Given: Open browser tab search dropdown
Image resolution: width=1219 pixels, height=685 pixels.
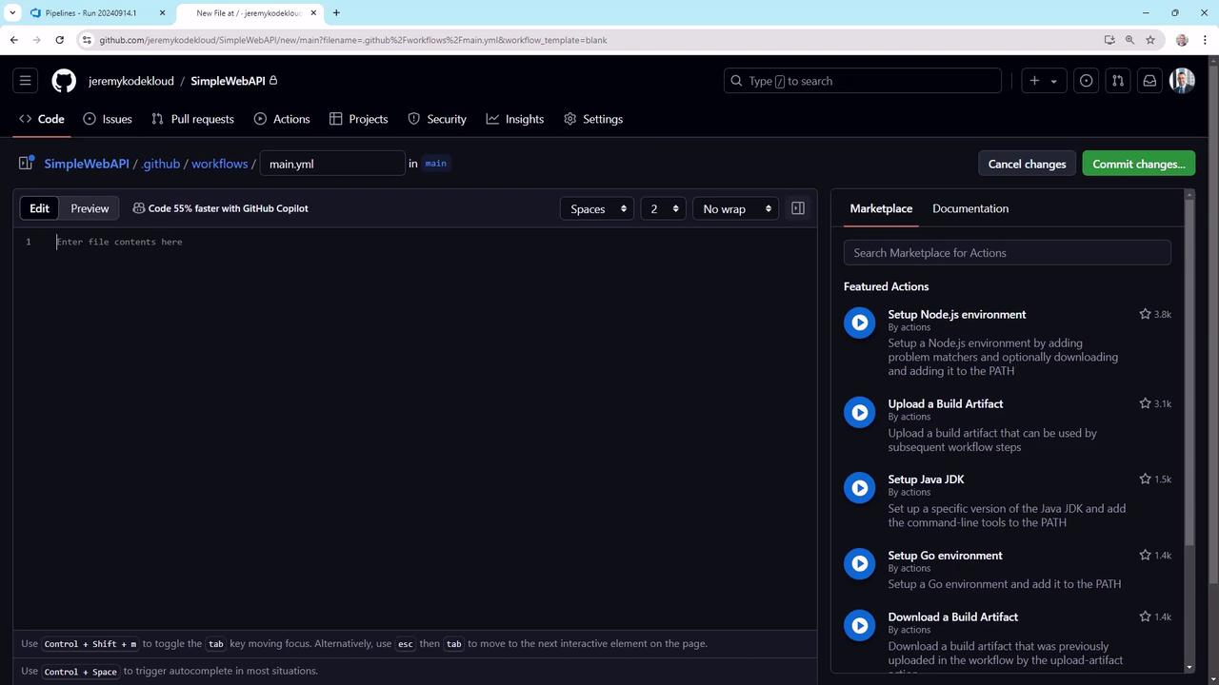Looking at the screenshot, I should coord(12,13).
